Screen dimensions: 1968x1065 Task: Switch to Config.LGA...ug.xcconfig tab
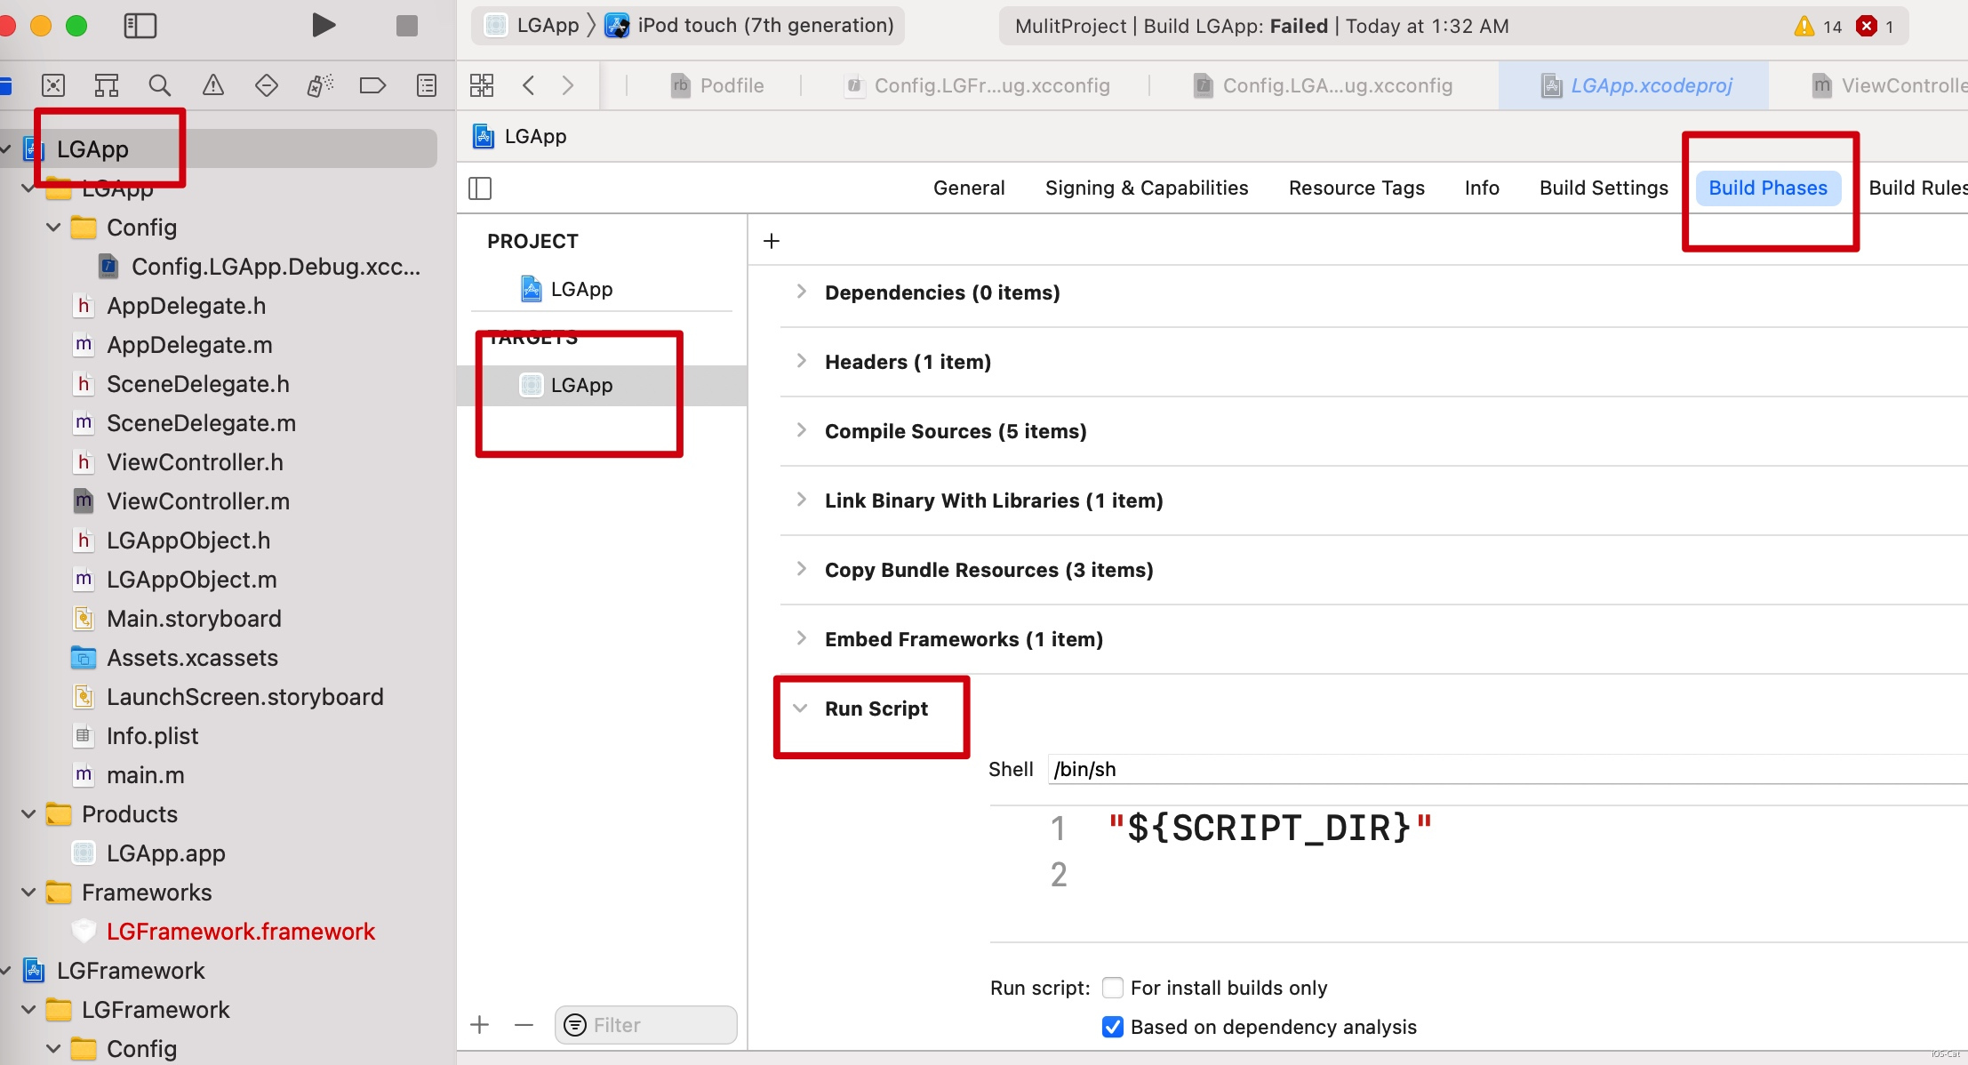(1323, 85)
